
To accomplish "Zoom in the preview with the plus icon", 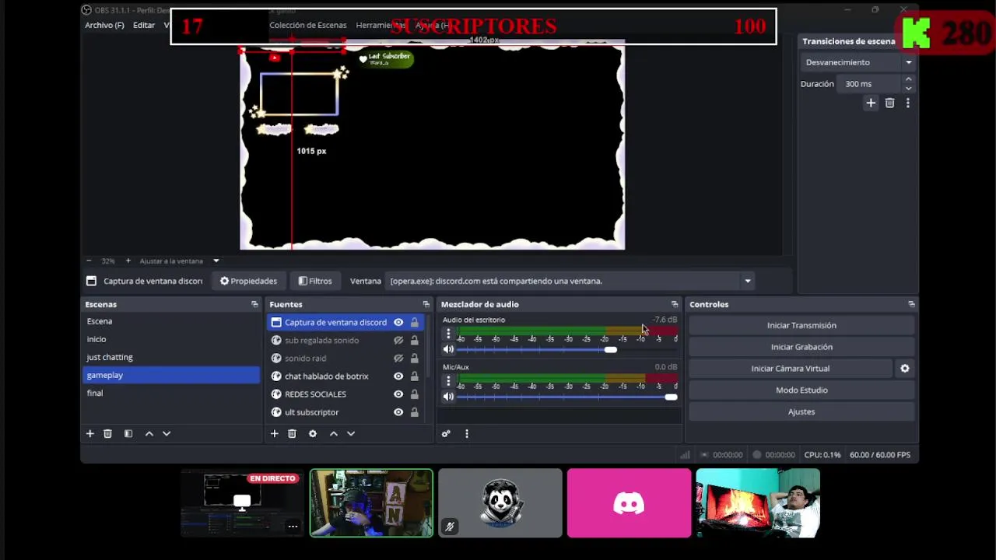I will [x=128, y=261].
